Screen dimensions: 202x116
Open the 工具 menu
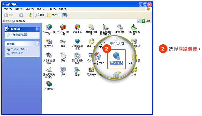52,9
